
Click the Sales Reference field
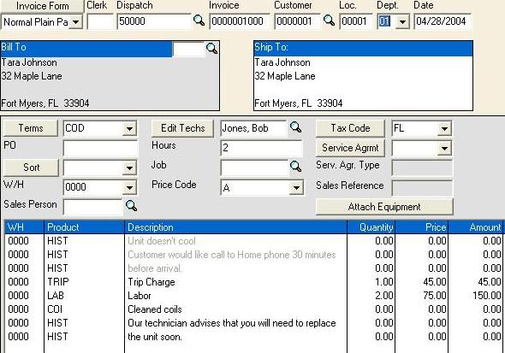(x=422, y=188)
